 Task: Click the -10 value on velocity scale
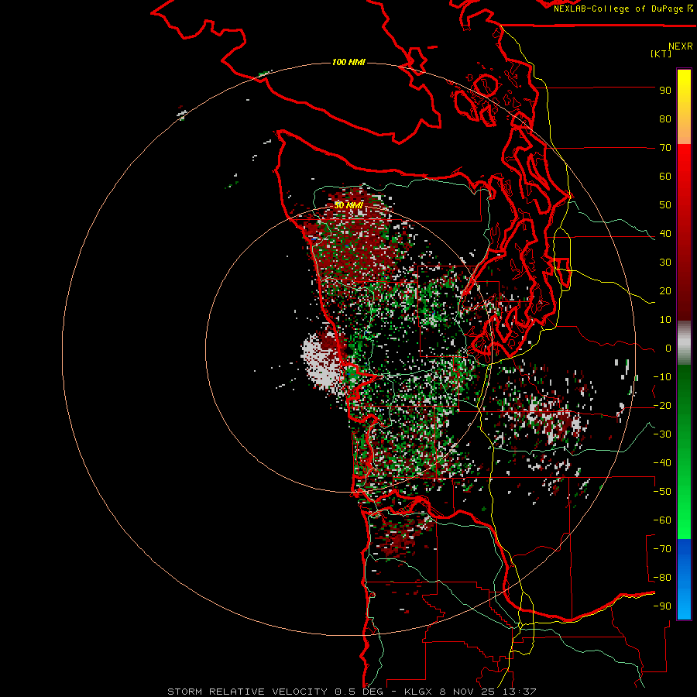662,377
